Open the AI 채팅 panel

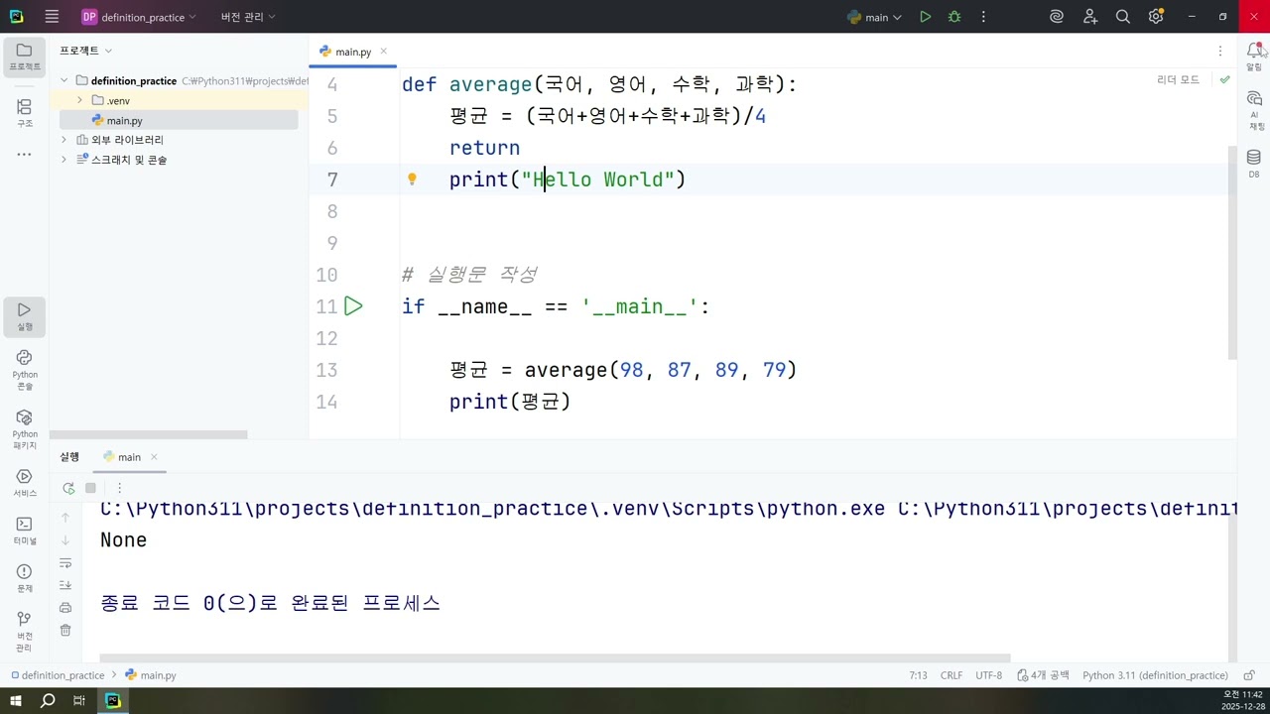1254,111
